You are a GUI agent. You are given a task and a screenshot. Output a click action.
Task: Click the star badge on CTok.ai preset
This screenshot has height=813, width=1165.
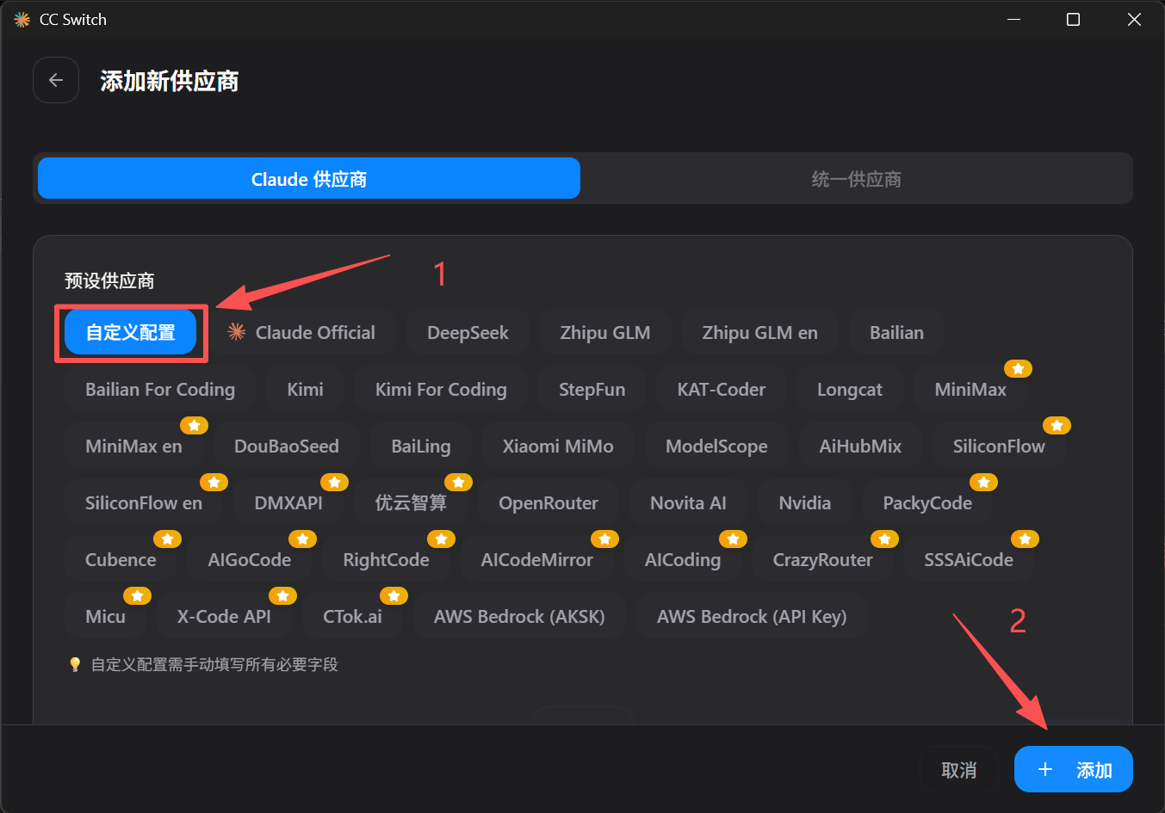pyautogui.click(x=393, y=596)
